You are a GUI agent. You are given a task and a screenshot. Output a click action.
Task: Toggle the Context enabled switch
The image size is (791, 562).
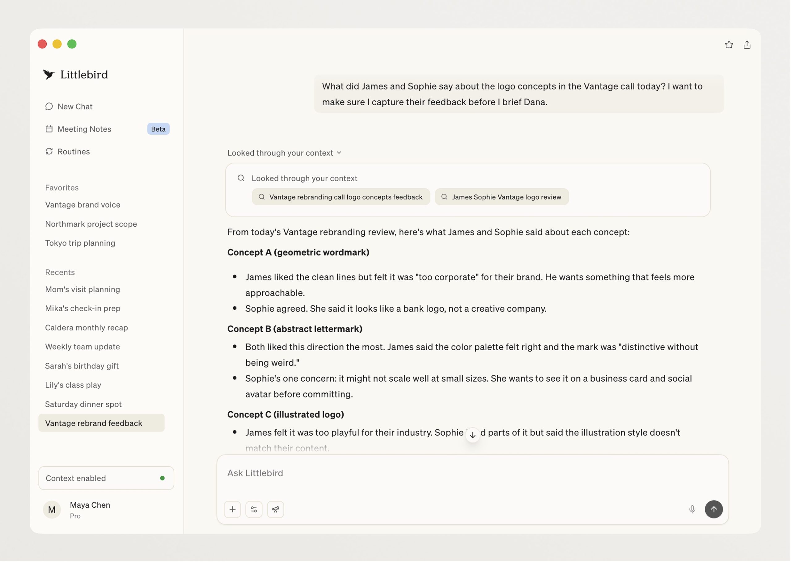tap(106, 478)
